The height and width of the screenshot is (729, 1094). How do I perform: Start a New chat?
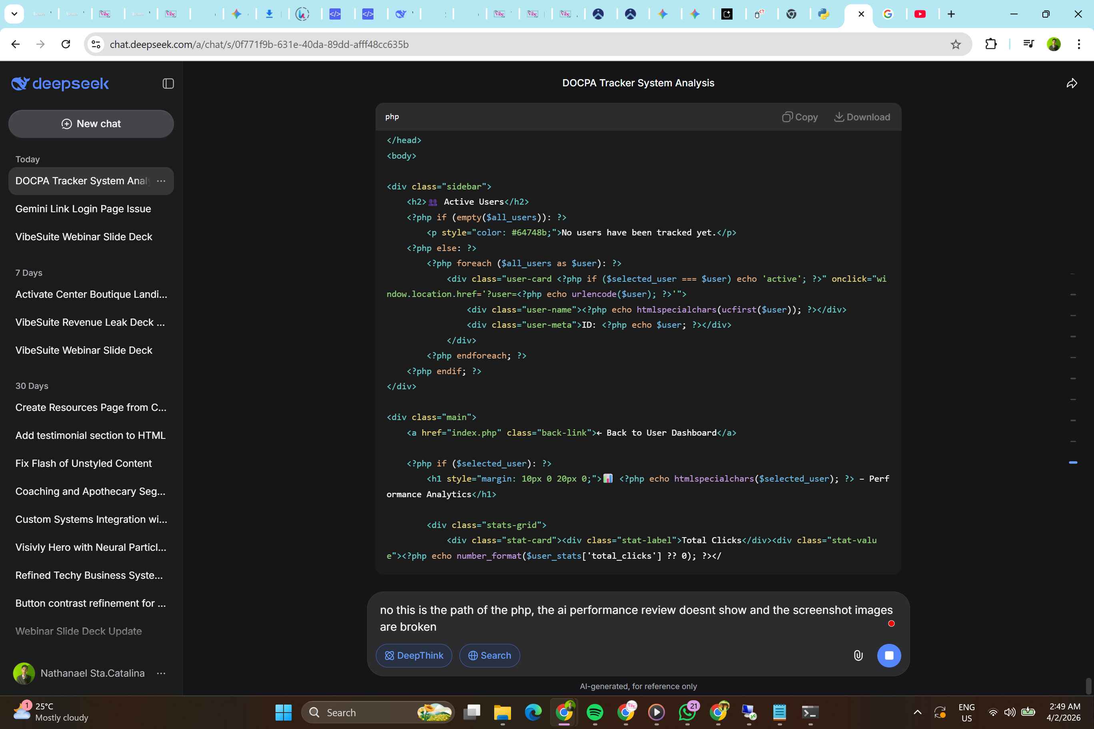pos(91,123)
